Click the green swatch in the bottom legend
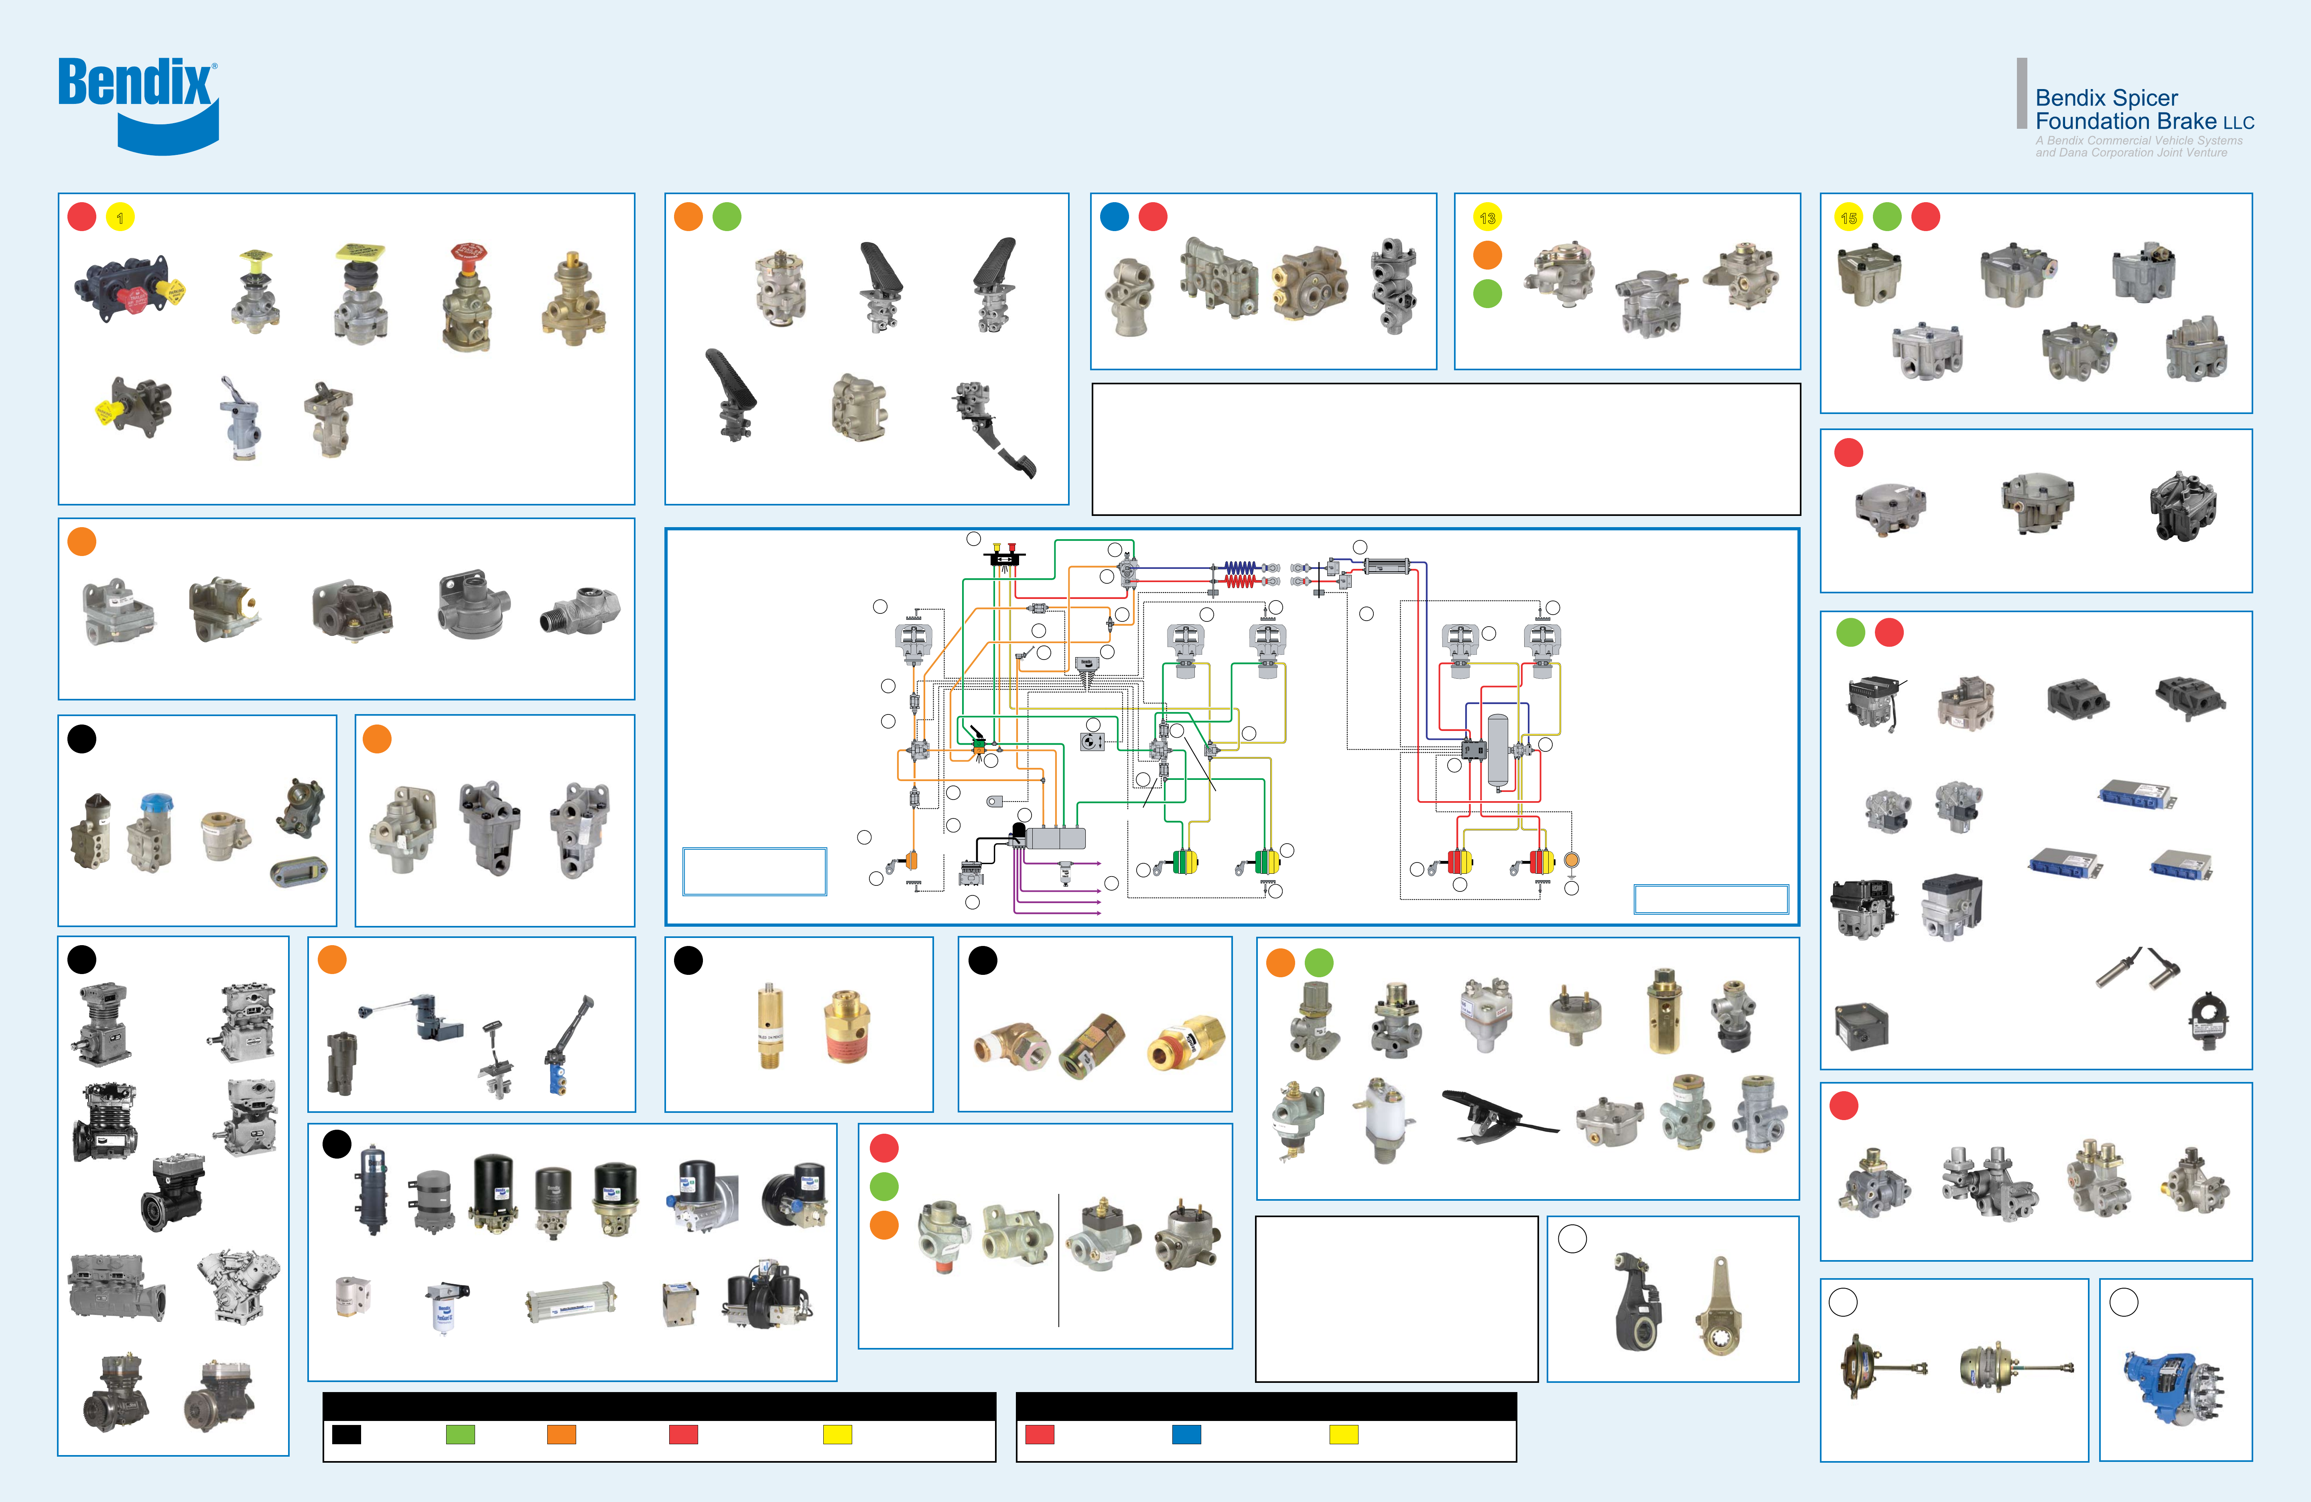The image size is (2311, 1502). point(459,1434)
